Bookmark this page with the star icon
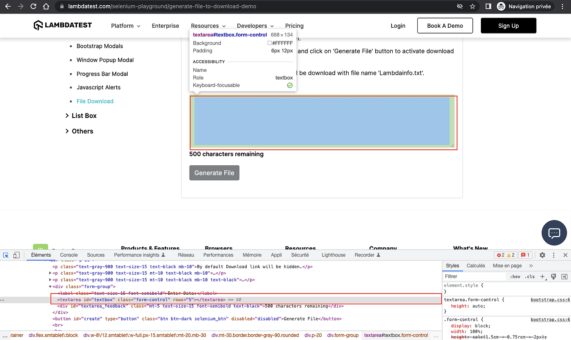 (472, 7)
